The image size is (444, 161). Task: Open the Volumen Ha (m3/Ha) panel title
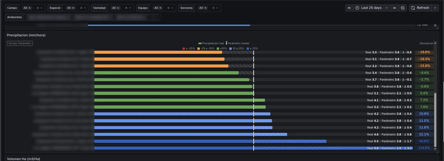[24, 159]
